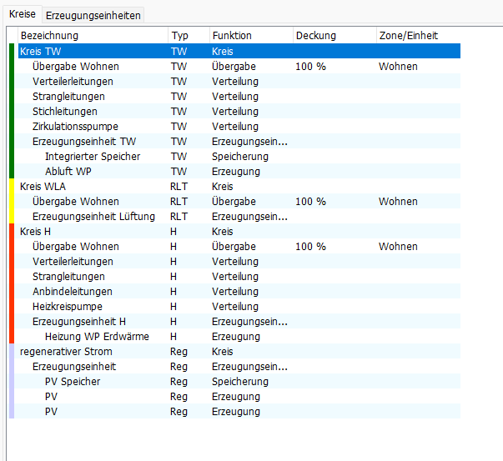Select the Integrierter Speicher row

pos(92,156)
